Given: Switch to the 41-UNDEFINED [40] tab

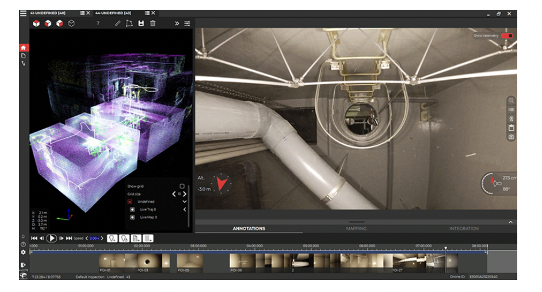Looking at the screenshot, I should [48, 13].
